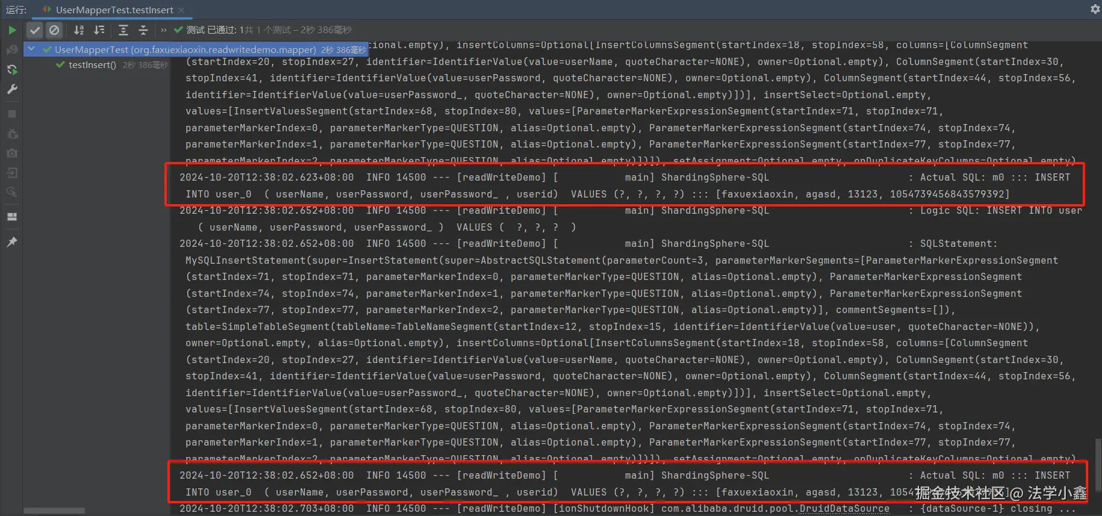Select UserMapperTest root in test tree
1102x516 pixels.
click(196, 50)
